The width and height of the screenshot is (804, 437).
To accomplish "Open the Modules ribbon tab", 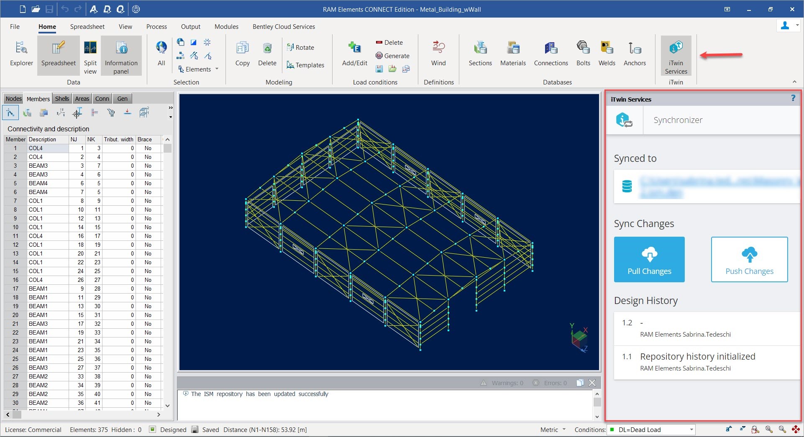I will pos(226,26).
